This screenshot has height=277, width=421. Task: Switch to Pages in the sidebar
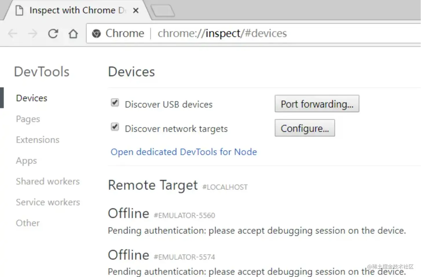pos(28,119)
